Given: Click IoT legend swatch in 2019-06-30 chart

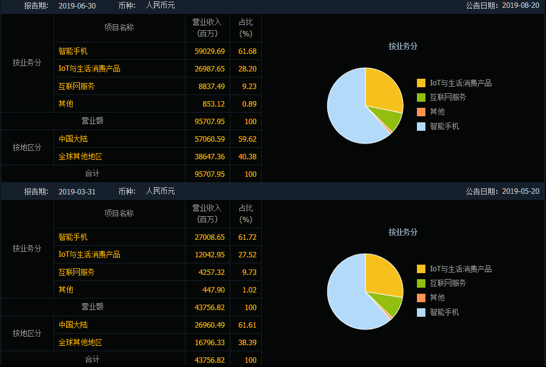Looking at the screenshot, I should [x=421, y=83].
